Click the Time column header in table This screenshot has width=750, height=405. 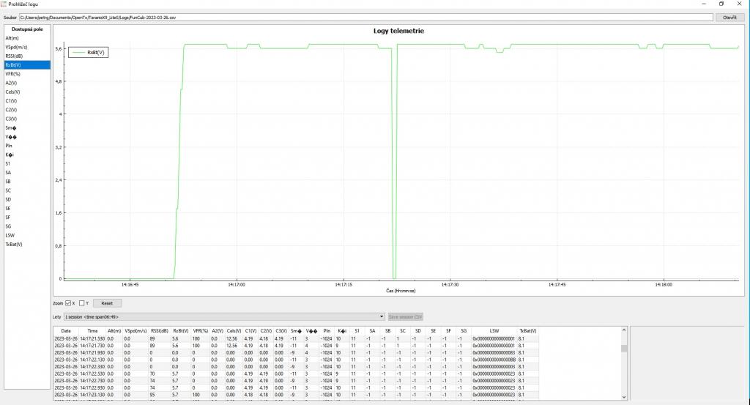(x=92, y=331)
